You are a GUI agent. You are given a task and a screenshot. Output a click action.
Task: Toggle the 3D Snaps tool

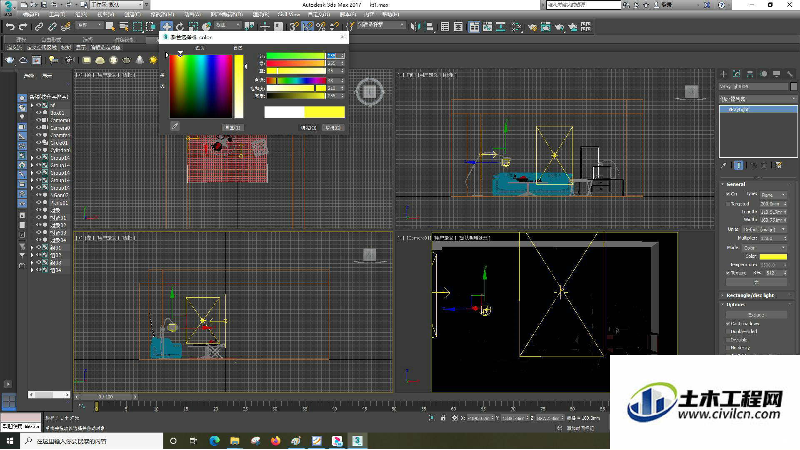coord(294,27)
